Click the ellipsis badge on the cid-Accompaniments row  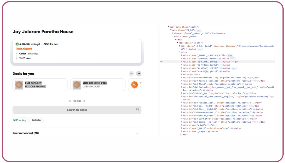[x=254, y=112]
